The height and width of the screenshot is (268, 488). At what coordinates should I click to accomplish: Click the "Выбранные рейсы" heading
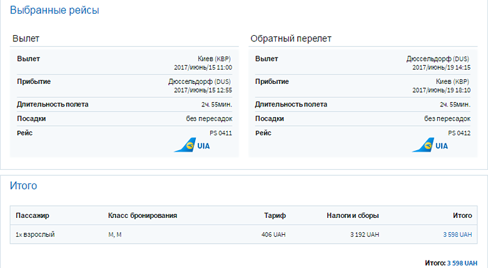(54, 11)
